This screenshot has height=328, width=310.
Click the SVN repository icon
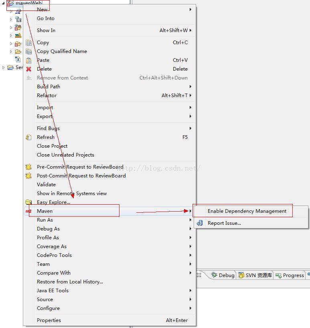click(241, 275)
